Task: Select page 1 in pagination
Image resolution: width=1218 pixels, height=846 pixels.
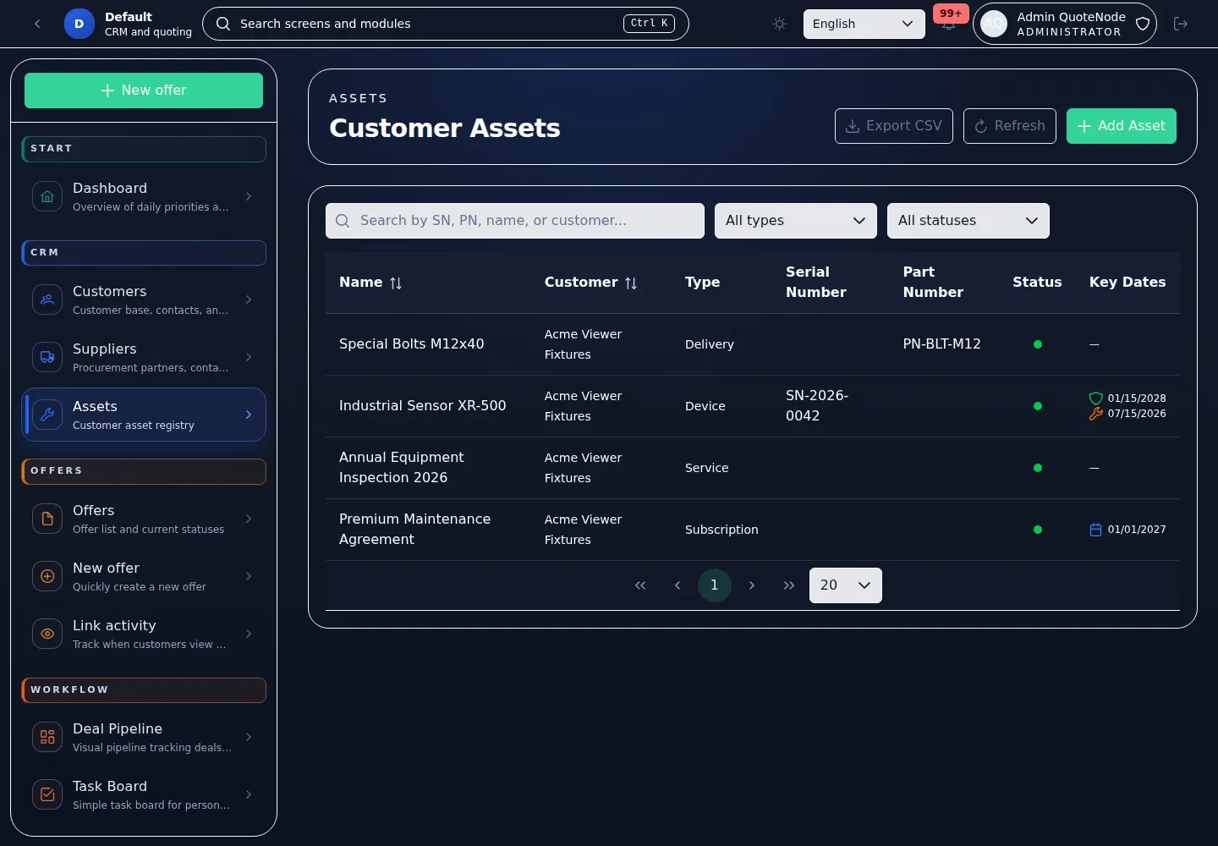Action: pyautogui.click(x=715, y=585)
